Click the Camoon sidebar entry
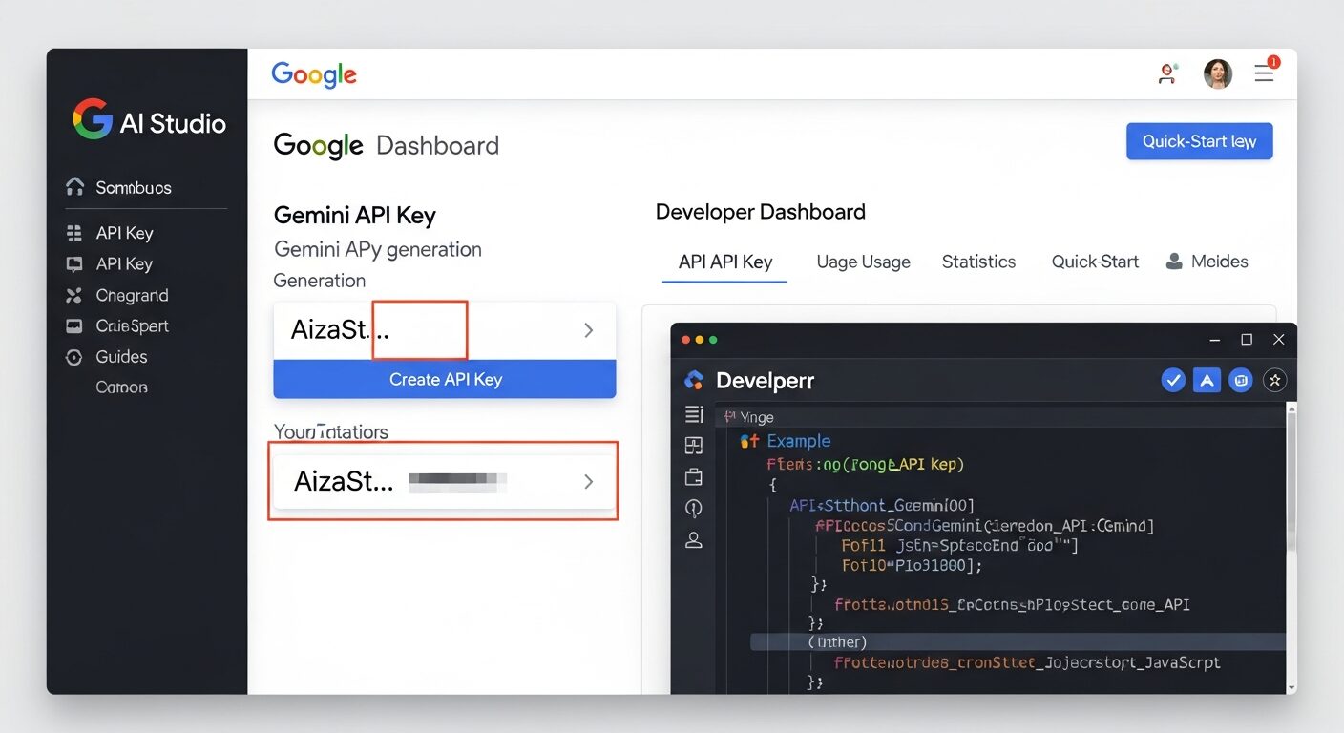The height and width of the screenshot is (733, 1344). (121, 387)
